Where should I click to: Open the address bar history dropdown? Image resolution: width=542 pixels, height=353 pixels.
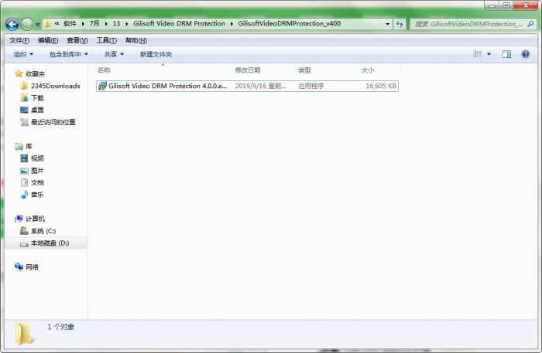[387, 24]
